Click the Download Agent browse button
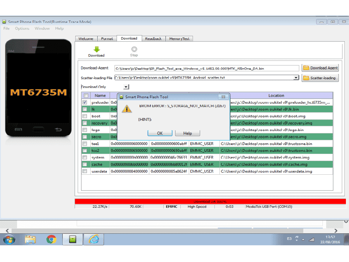 click(x=320, y=68)
